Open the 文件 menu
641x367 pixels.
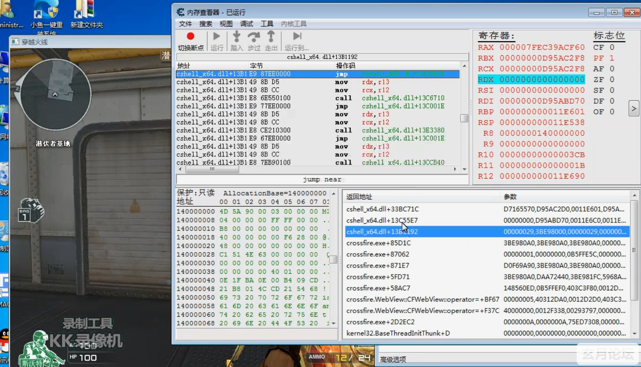186,24
